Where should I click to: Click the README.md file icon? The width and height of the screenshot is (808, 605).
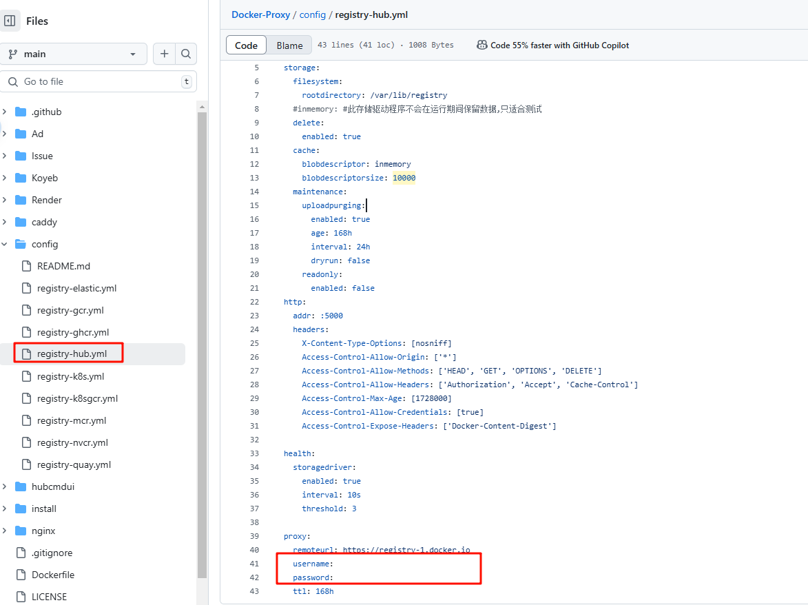tap(26, 266)
